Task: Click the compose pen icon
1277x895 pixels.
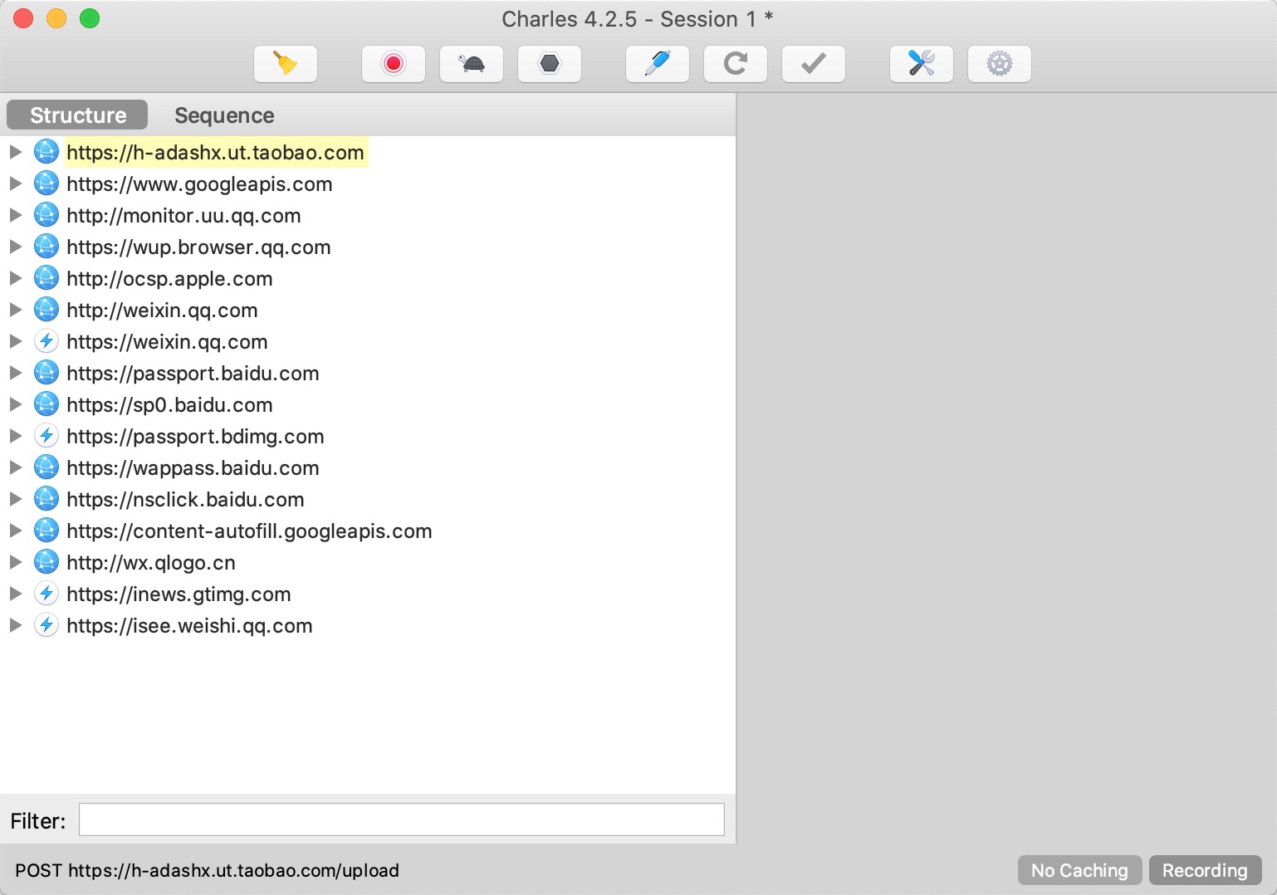Action: click(x=657, y=64)
